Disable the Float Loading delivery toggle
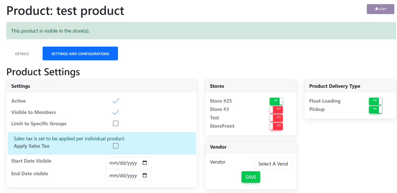 click(375, 101)
